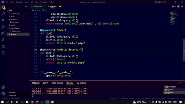
Task: Open Customize Layout icon in title bar
Action: tap(164, 2)
